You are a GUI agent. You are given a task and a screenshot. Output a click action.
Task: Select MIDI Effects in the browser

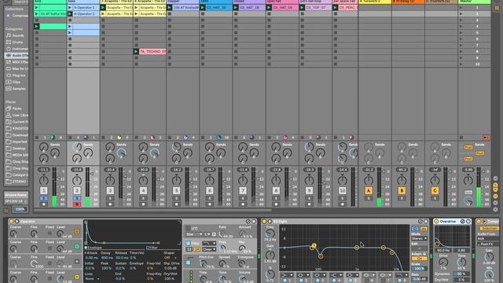click(x=17, y=62)
